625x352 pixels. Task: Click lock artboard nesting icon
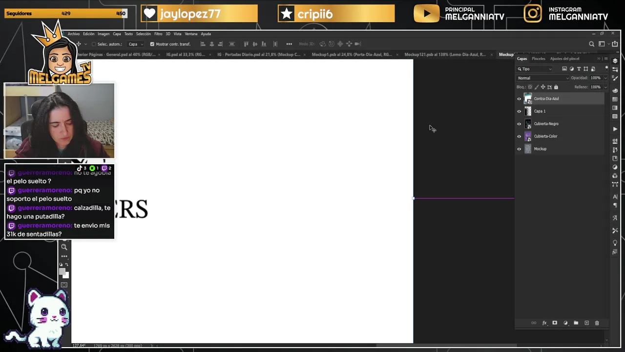tap(549, 87)
